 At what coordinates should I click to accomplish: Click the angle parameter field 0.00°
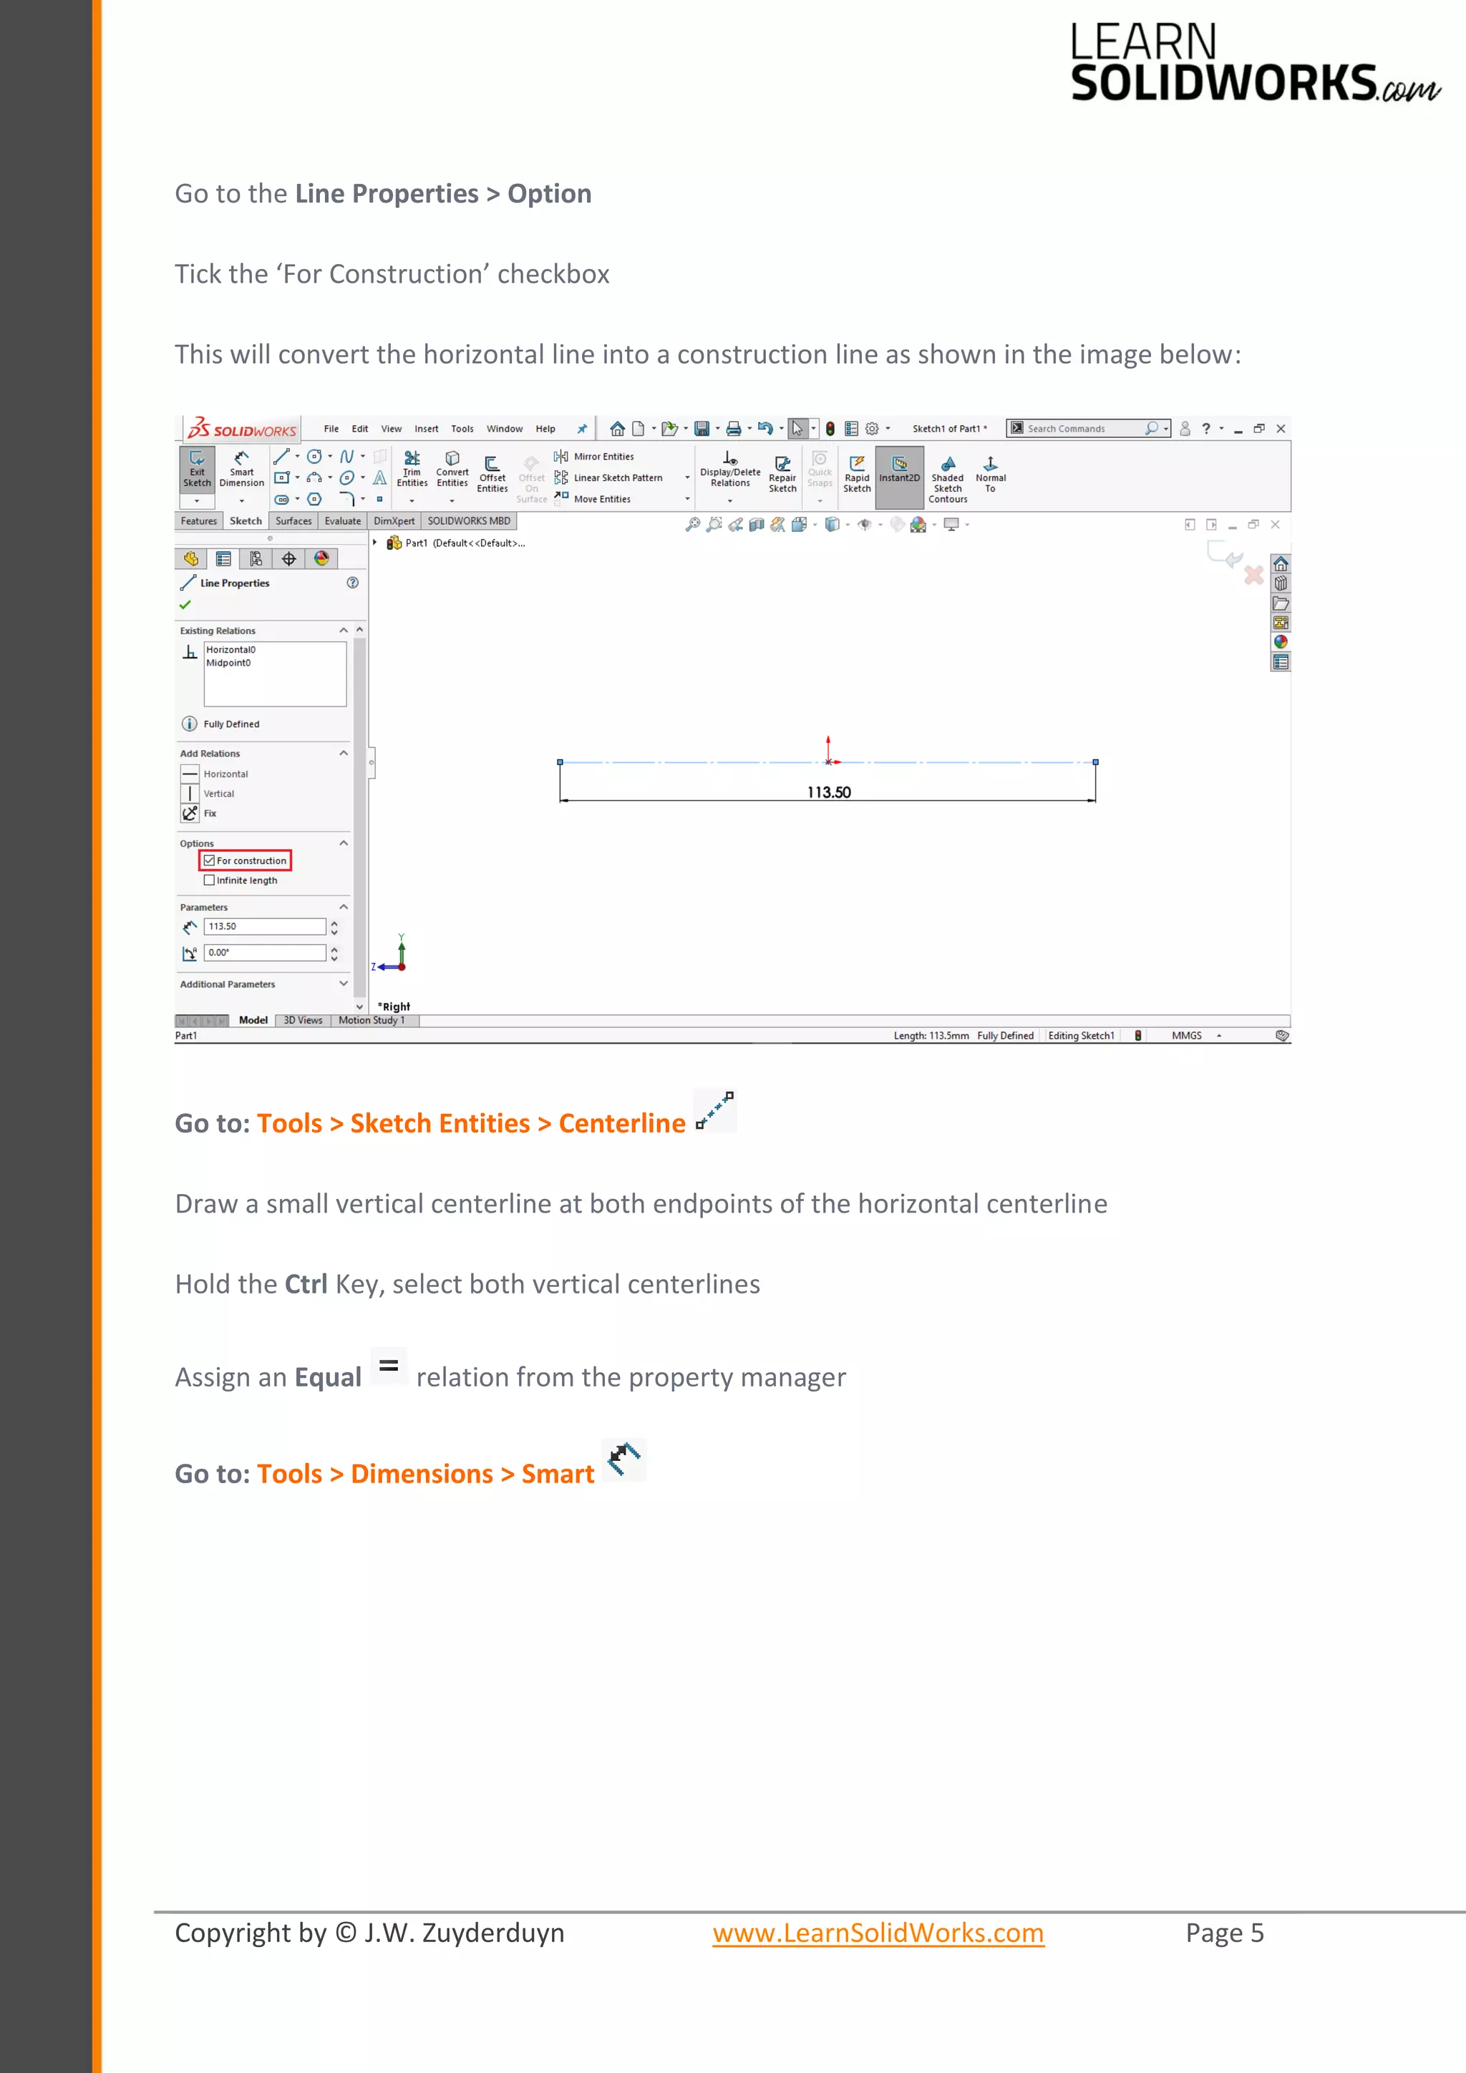(264, 953)
